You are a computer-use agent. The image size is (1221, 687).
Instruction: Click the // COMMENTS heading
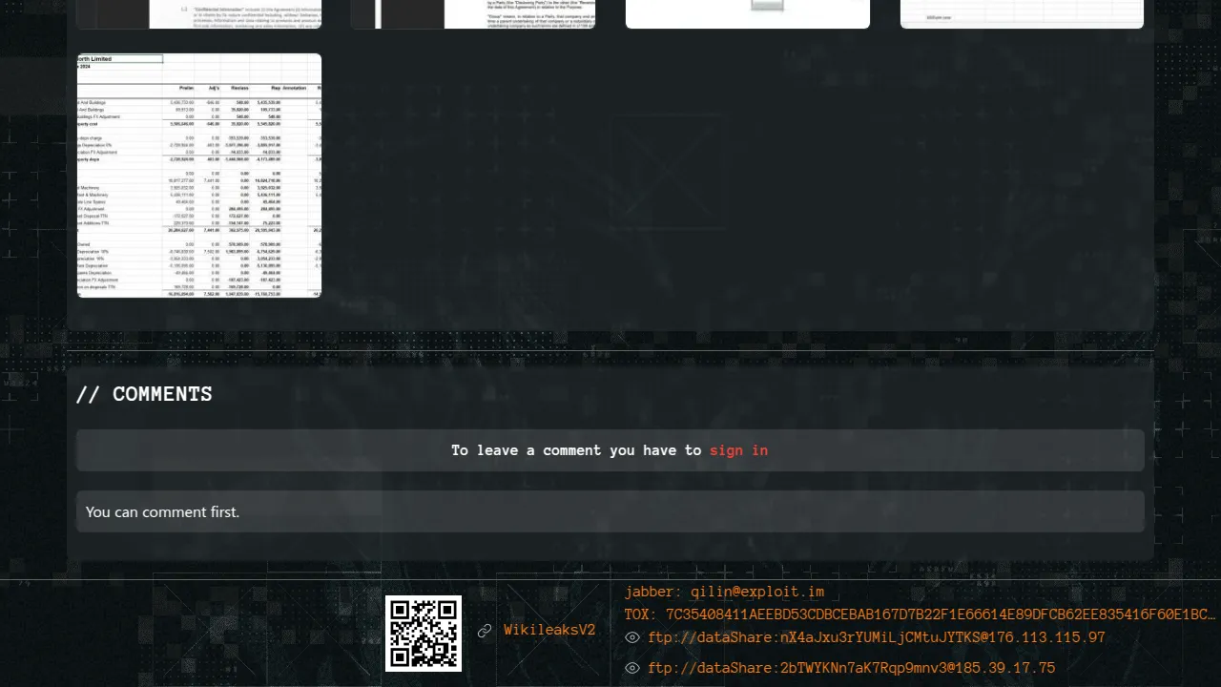144,394
